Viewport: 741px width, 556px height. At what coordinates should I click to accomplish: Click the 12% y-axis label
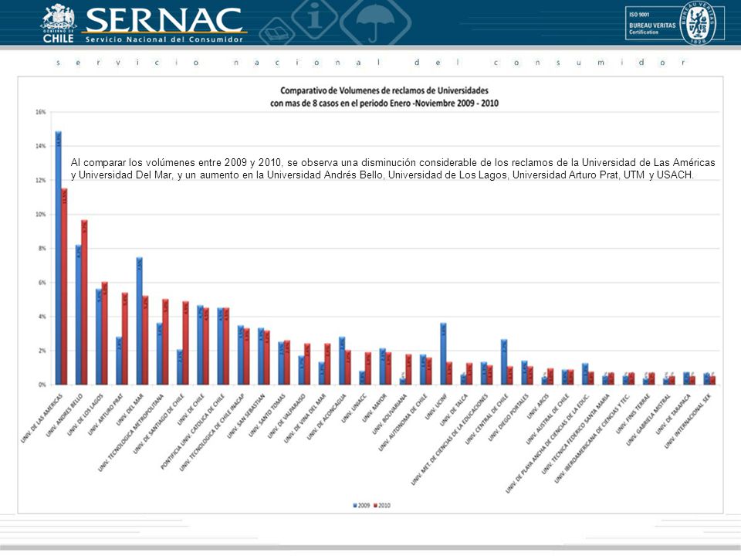click(x=41, y=180)
